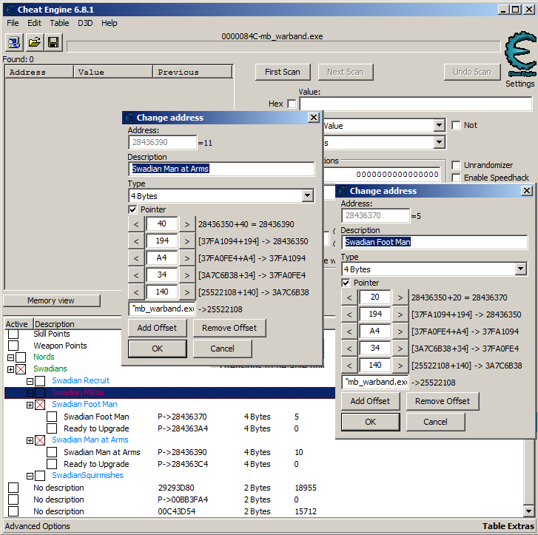This screenshot has height=535, width=538.
Task: Enable the Not checkbox
Action: [x=456, y=125]
